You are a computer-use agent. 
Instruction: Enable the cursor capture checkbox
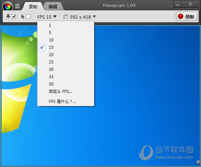28,16
